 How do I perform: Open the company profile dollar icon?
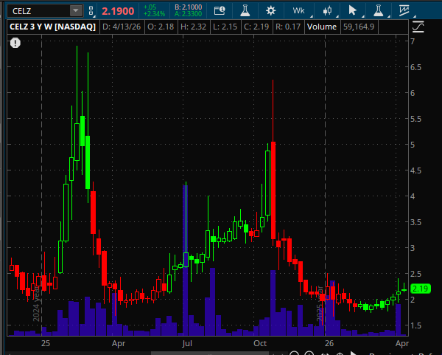(220, 11)
